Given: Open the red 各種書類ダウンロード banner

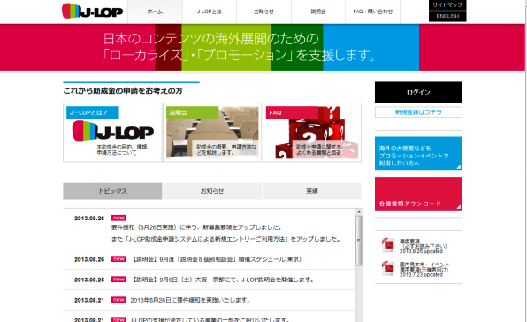Looking at the screenshot, I should click(x=418, y=194).
